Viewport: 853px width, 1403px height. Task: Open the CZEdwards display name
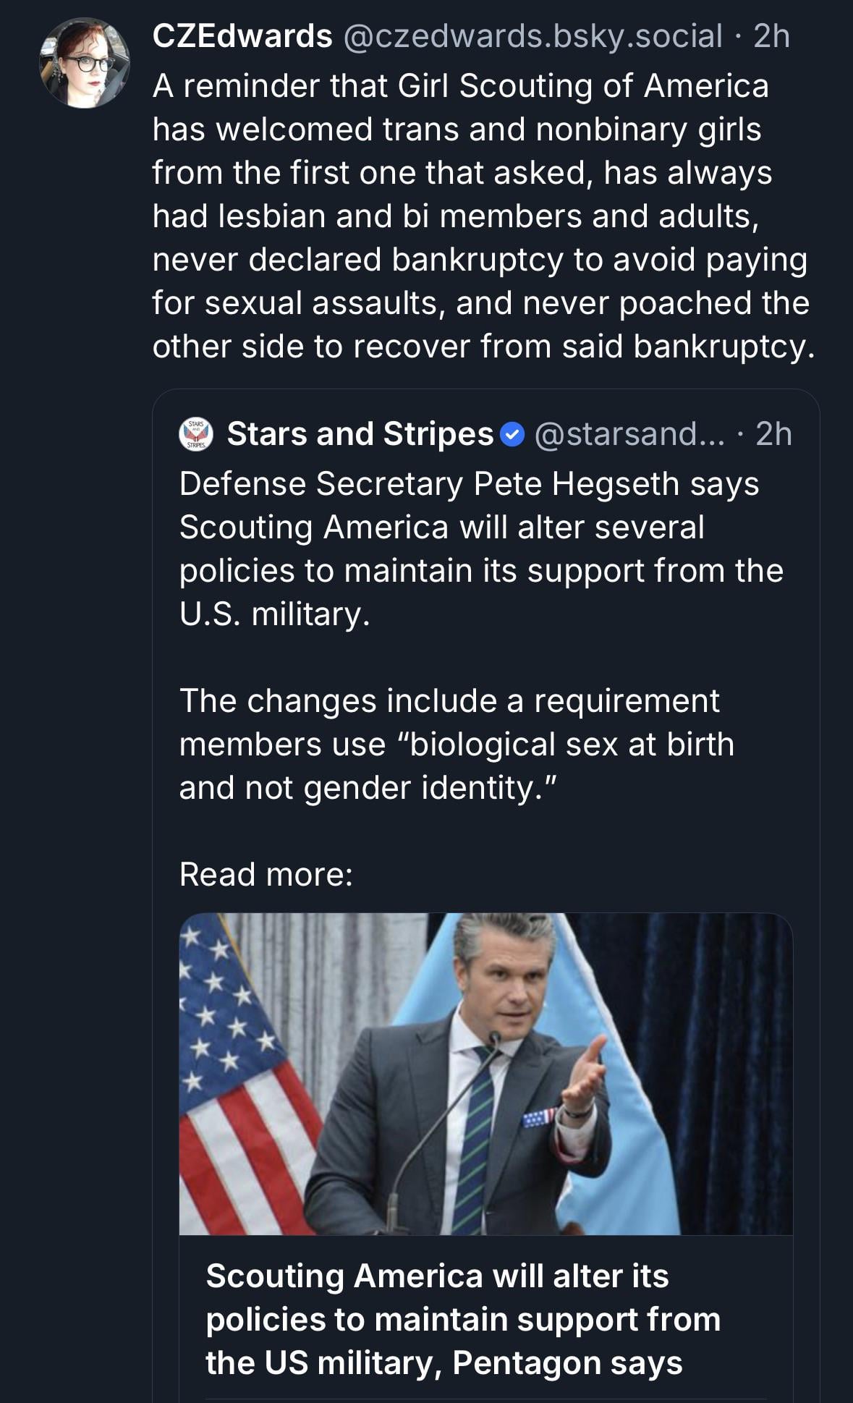tap(242, 36)
